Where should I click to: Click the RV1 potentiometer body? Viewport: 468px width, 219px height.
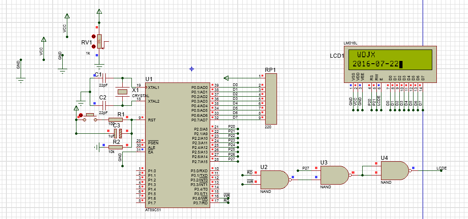tap(99, 41)
